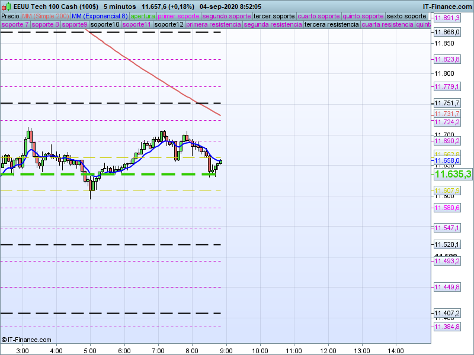474x355 pixels.
Task: Select the tercera resistencia legend label
Action: coord(331,25)
